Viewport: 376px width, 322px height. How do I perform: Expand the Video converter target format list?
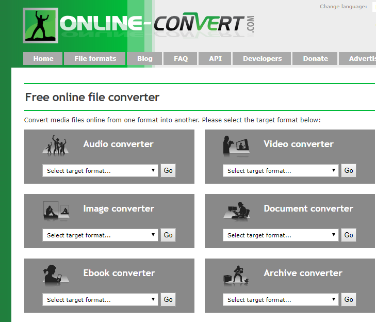click(281, 171)
